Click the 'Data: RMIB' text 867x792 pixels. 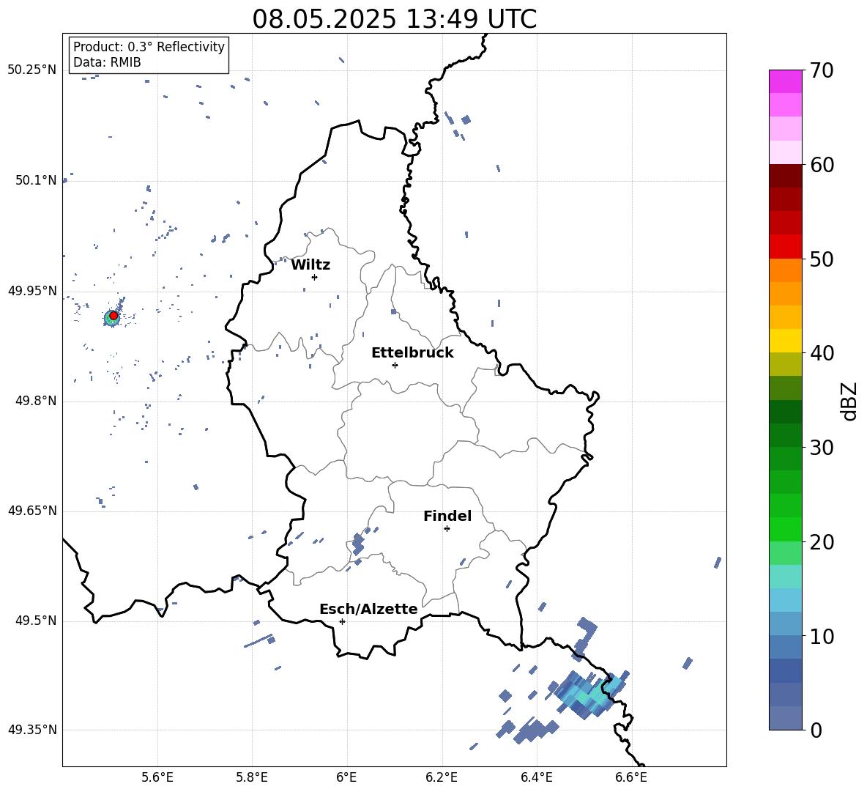107,62
